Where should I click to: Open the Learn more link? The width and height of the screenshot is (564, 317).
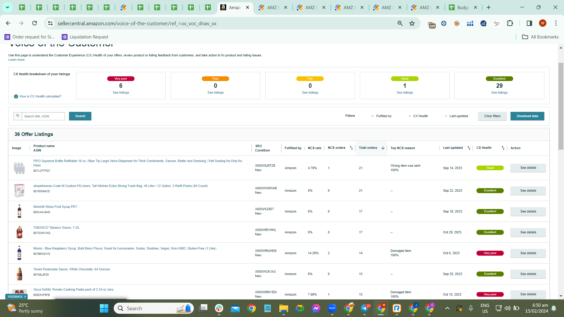click(x=16, y=60)
